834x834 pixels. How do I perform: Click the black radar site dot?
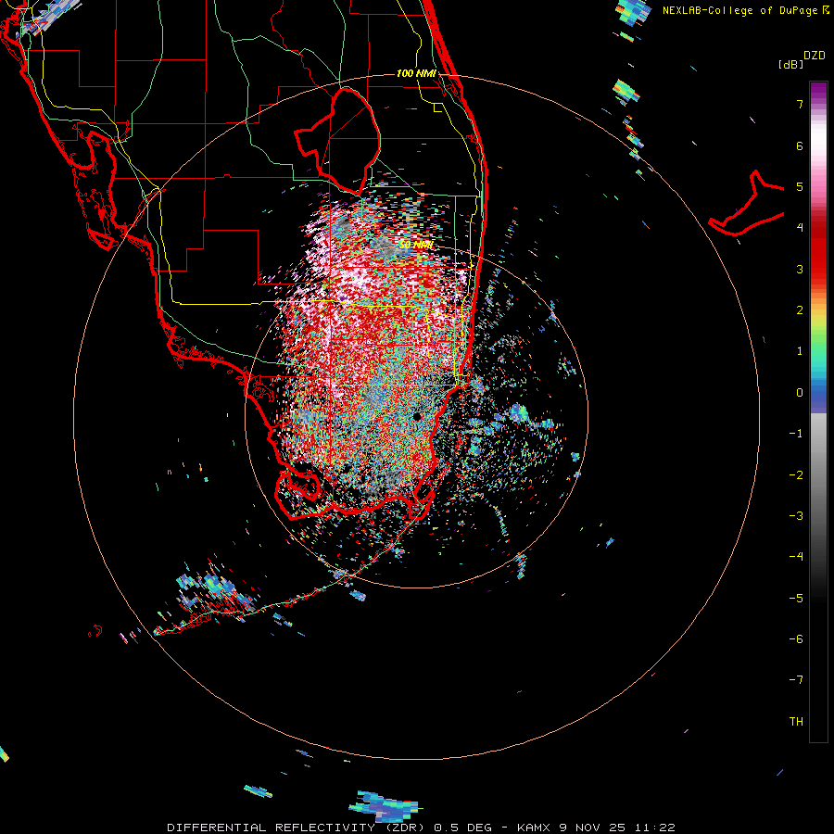pyautogui.click(x=416, y=416)
